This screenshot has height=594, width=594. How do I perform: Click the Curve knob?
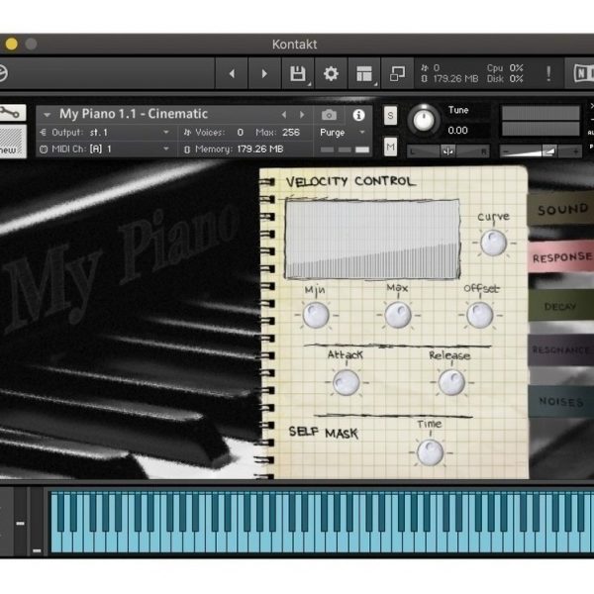(x=493, y=243)
